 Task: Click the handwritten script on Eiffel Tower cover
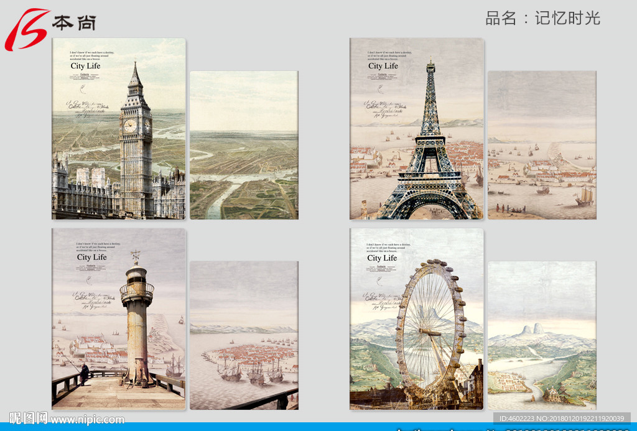pyautogui.click(x=384, y=109)
